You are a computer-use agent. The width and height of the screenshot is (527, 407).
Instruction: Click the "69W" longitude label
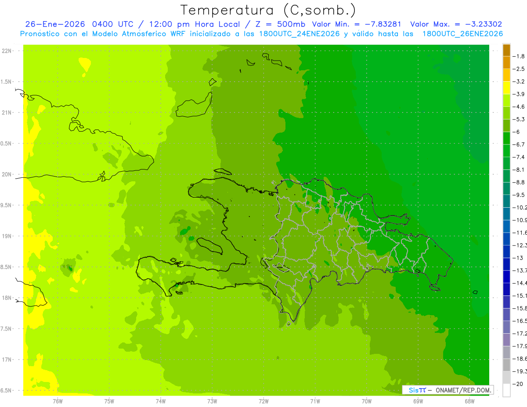[x=418, y=401]
